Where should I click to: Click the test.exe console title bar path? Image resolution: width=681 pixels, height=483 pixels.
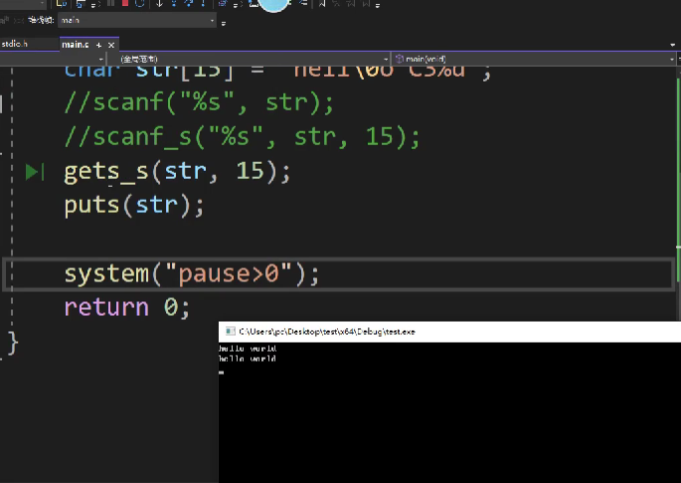point(327,331)
